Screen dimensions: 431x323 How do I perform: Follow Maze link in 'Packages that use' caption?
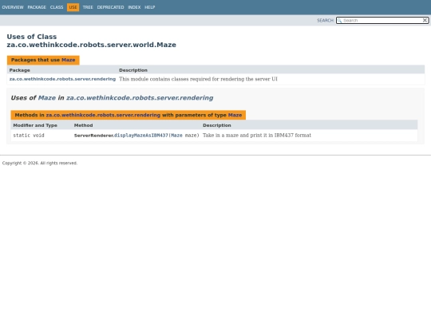pyautogui.click(x=69, y=60)
